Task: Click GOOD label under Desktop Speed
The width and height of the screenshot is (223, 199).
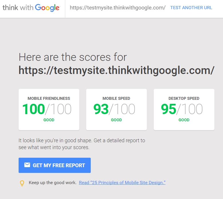Action: pos(184,120)
